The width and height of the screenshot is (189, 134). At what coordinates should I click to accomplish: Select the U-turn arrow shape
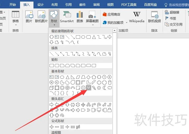99,105
